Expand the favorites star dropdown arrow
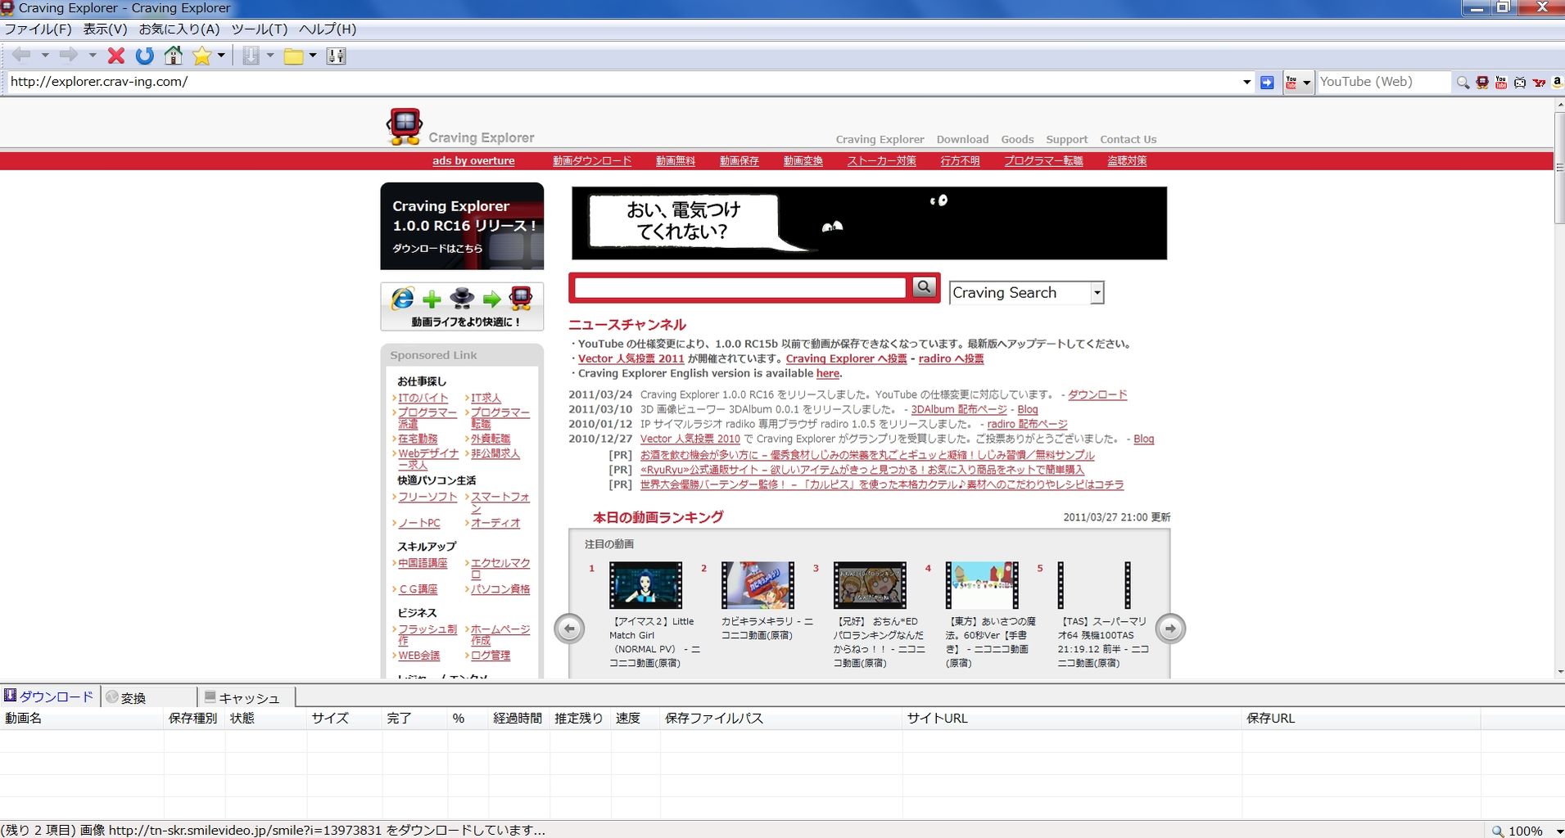1565x838 pixels. [221, 56]
